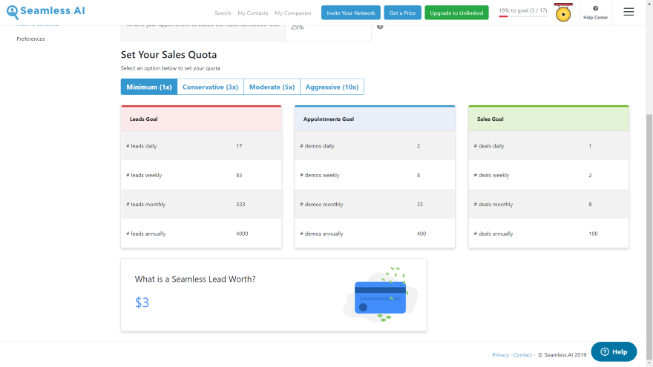Click the 18% to goal progress bar
653x367 pixels.
pyautogui.click(x=522, y=16)
